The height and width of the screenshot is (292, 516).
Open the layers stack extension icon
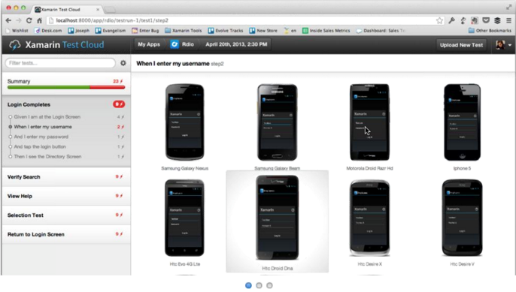[x=497, y=20]
